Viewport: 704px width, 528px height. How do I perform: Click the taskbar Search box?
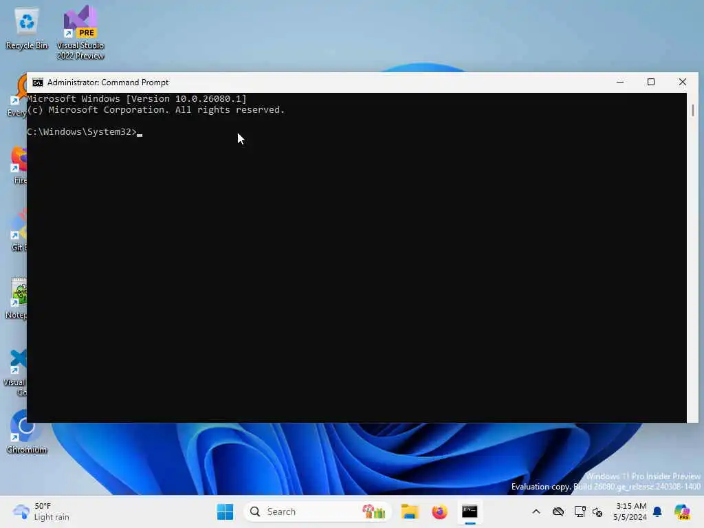[x=317, y=511]
